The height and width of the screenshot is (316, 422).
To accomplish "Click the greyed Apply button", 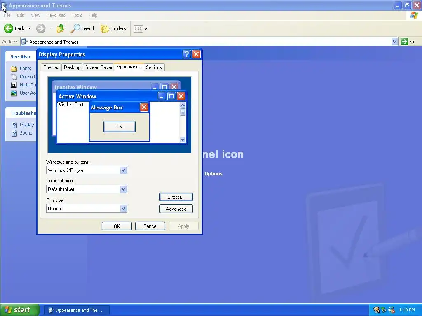I will [x=183, y=226].
